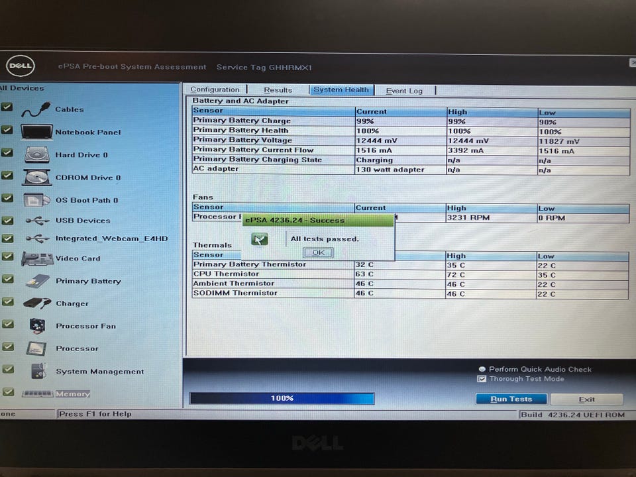Click the Primary Battery Health row label
The height and width of the screenshot is (477, 636).
(x=240, y=131)
